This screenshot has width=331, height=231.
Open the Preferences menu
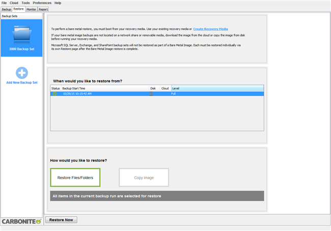[x=42, y=3]
